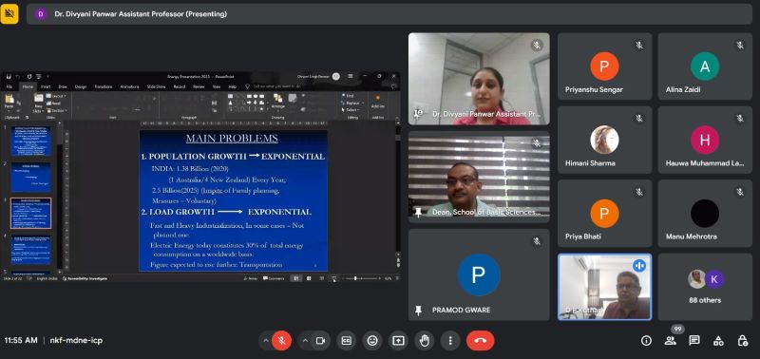This screenshot has width=760, height=359.
Task: Click the ribbon display options icon
Action: tap(351, 76)
